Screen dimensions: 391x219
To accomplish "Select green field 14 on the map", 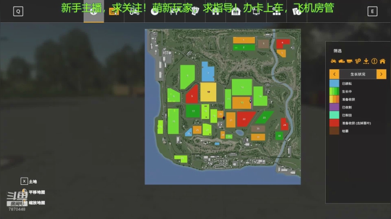I will tap(260, 96).
